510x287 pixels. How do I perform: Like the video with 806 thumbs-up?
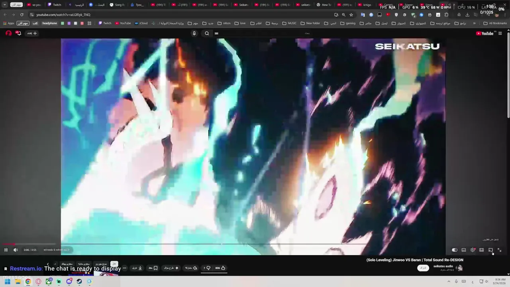(220, 268)
